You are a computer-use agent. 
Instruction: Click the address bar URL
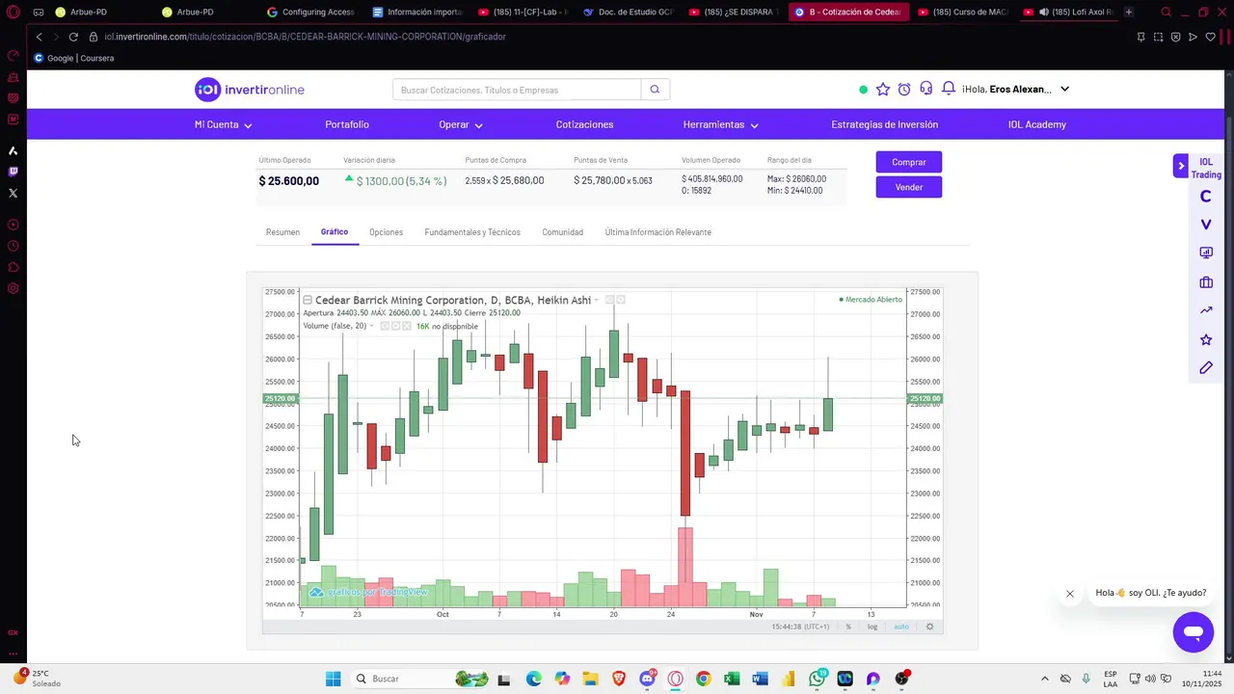(306, 37)
